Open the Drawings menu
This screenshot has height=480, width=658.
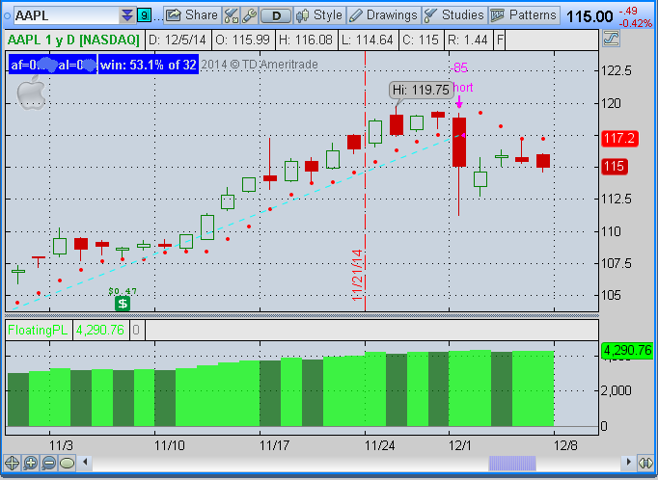pos(383,15)
